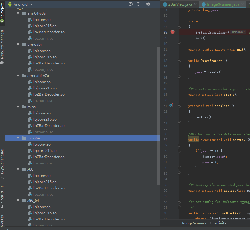Hide the Project tool window with the minus icon
The image size is (250, 230).
pos(156,4)
